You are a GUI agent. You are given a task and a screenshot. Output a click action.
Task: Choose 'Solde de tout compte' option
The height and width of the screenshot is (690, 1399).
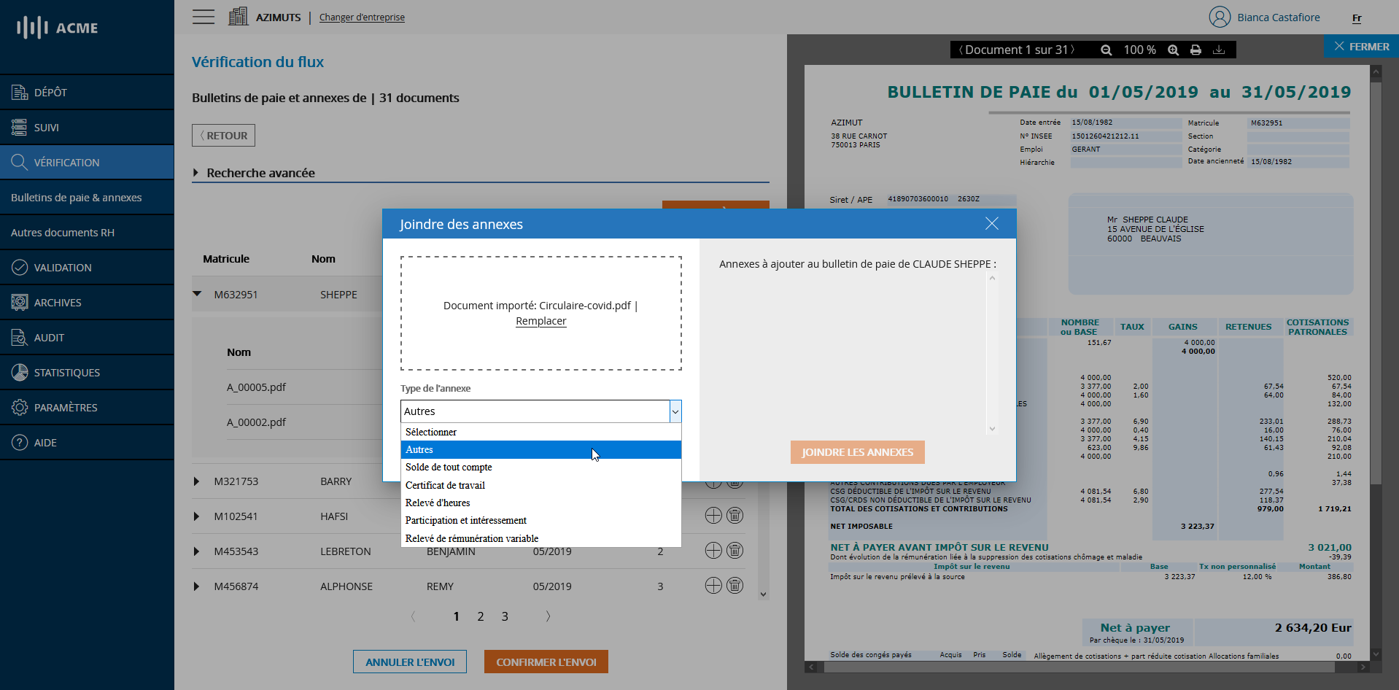click(449, 468)
